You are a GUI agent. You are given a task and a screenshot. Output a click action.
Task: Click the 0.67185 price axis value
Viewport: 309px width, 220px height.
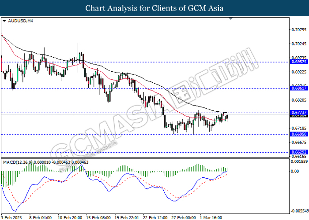[x=299, y=128]
